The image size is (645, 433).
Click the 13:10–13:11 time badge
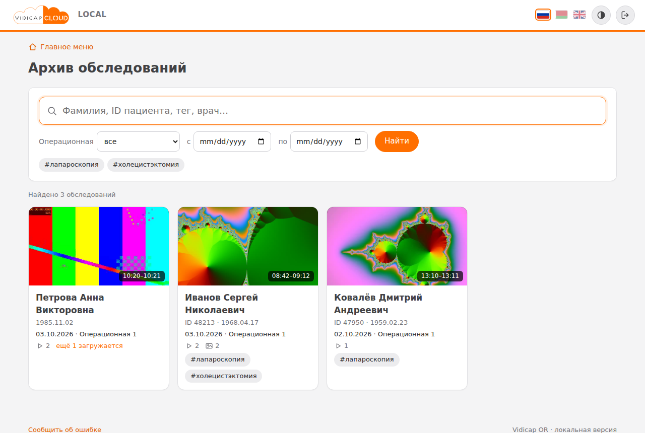[440, 276]
